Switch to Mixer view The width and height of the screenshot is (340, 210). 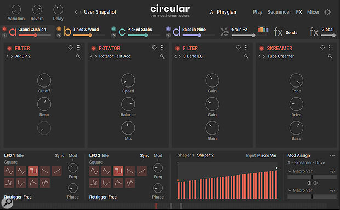click(313, 12)
